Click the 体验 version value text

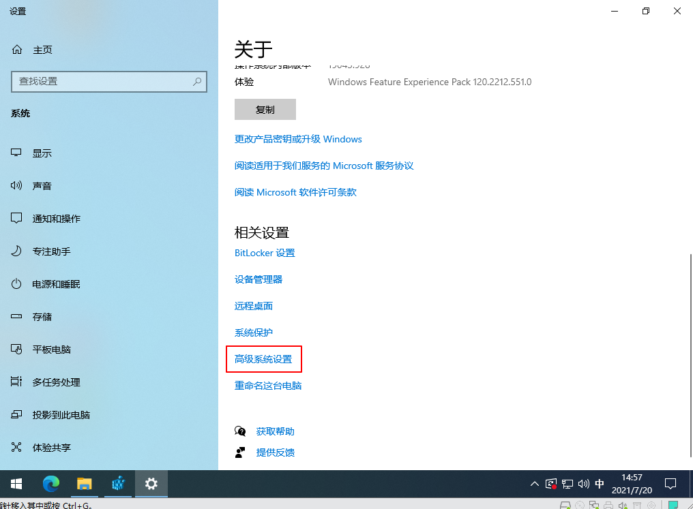pos(430,82)
